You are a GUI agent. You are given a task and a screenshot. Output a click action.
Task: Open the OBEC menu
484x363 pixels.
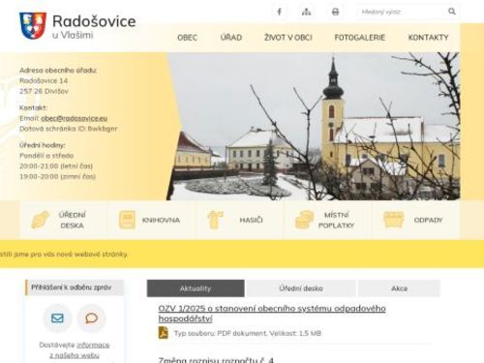pyautogui.click(x=187, y=38)
